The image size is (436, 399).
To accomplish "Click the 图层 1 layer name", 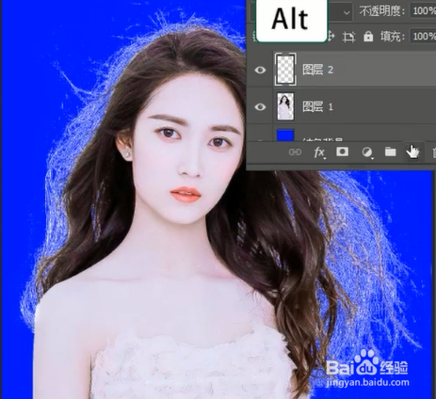I will click(x=317, y=107).
